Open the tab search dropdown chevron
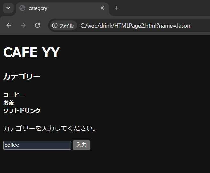210x173 pixels. [x=8, y=8]
